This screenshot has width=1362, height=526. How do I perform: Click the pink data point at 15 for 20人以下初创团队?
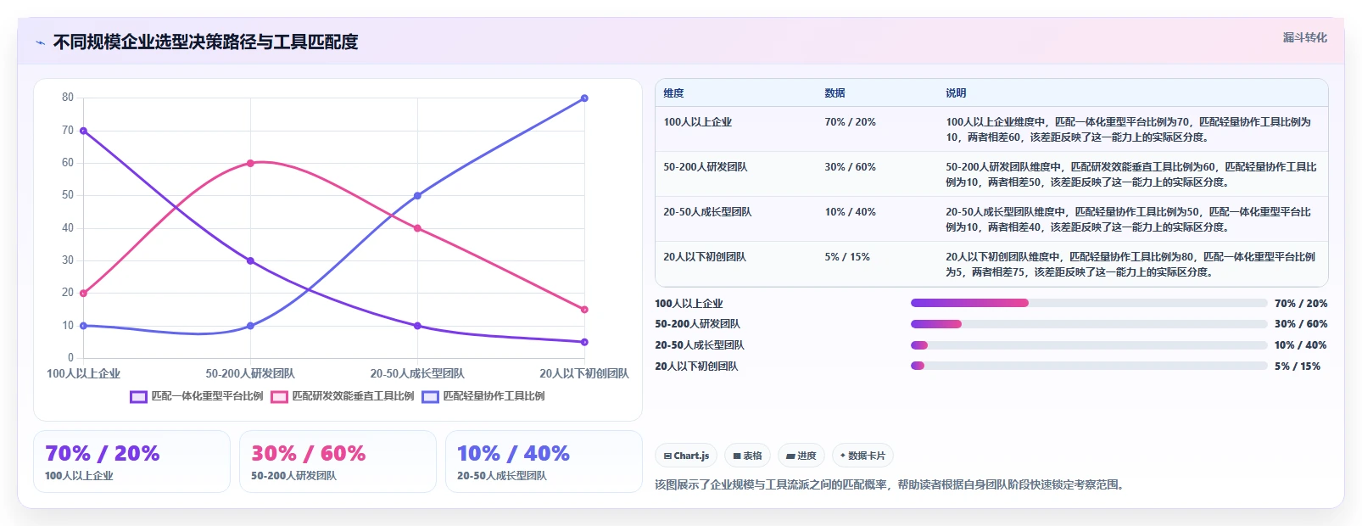pos(584,310)
